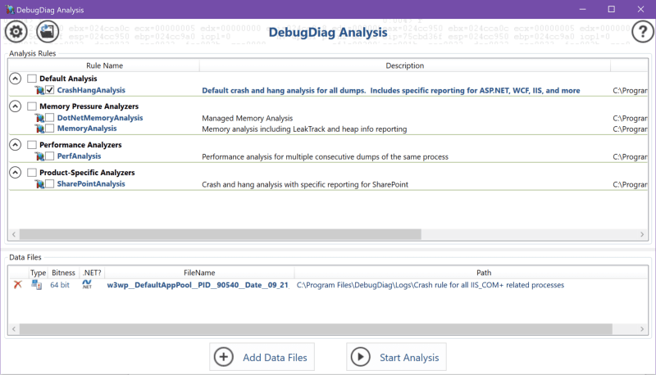Viewport: 656px width, 375px height.
Task: Toggle Memory Pressure Analyzers group checkbox
Action: click(x=32, y=106)
